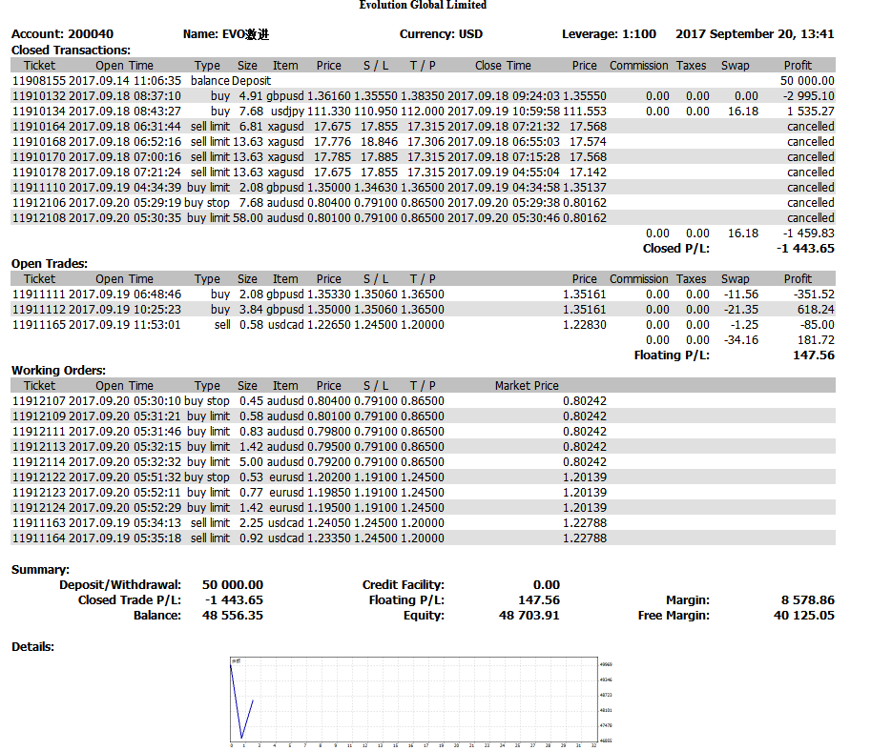This screenshot has width=892, height=751.
Task: Click the "Credit Facility:" label
Action: [x=404, y=585]
